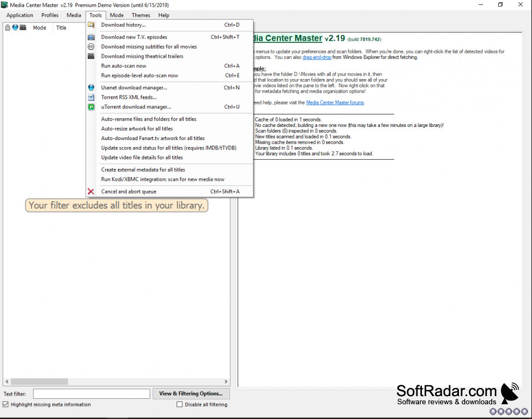Click the CC subtitles icon in Tools menu
This screenshot has height=419, width=532.
tap(91, 46)
